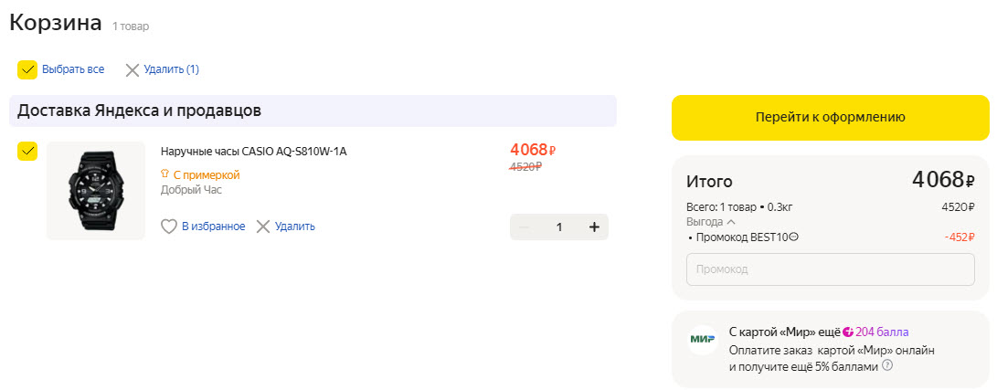Remove promo code BEST10 via circle icon
Image resolution: width=997 pixels, height=390 pixels.
[793, 237]
